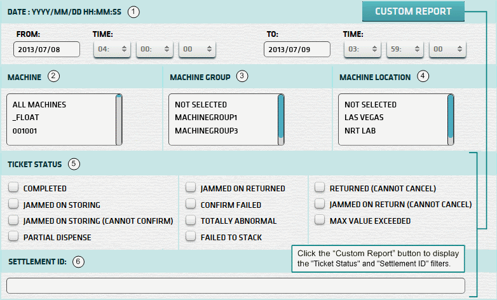Screen dimensions: 497x300
Task: Open the From time hour spinner
Action: click(112, 50)
